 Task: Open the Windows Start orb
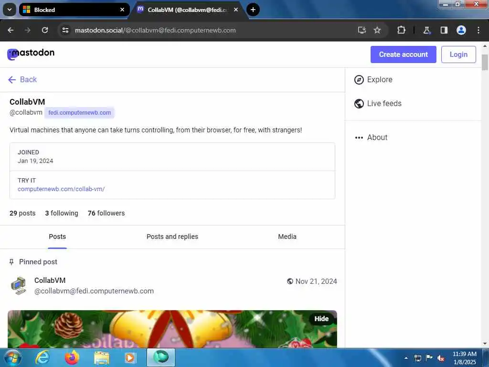tap(13, 357)
